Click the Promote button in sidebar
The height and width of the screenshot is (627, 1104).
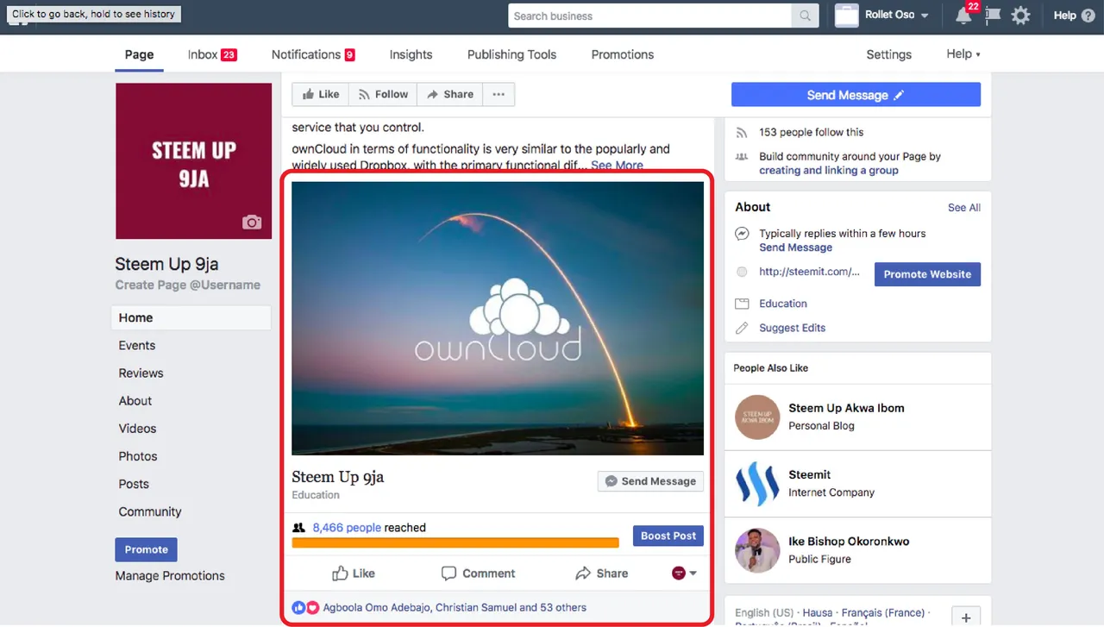coord(146,549)
